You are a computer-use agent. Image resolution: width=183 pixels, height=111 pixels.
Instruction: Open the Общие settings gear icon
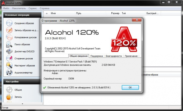point(9,90)
